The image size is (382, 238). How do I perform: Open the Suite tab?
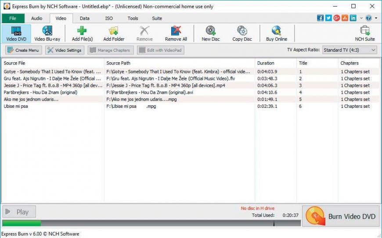pyautogui.click(x=157, y=18)
